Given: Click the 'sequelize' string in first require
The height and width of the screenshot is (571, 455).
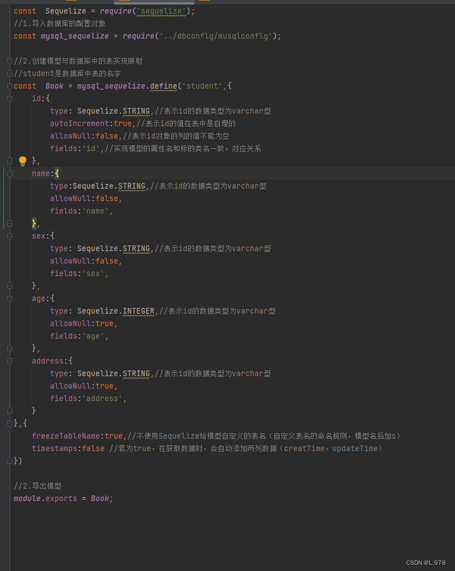Looking at the screenshot, I should click(x=161, y=11).
